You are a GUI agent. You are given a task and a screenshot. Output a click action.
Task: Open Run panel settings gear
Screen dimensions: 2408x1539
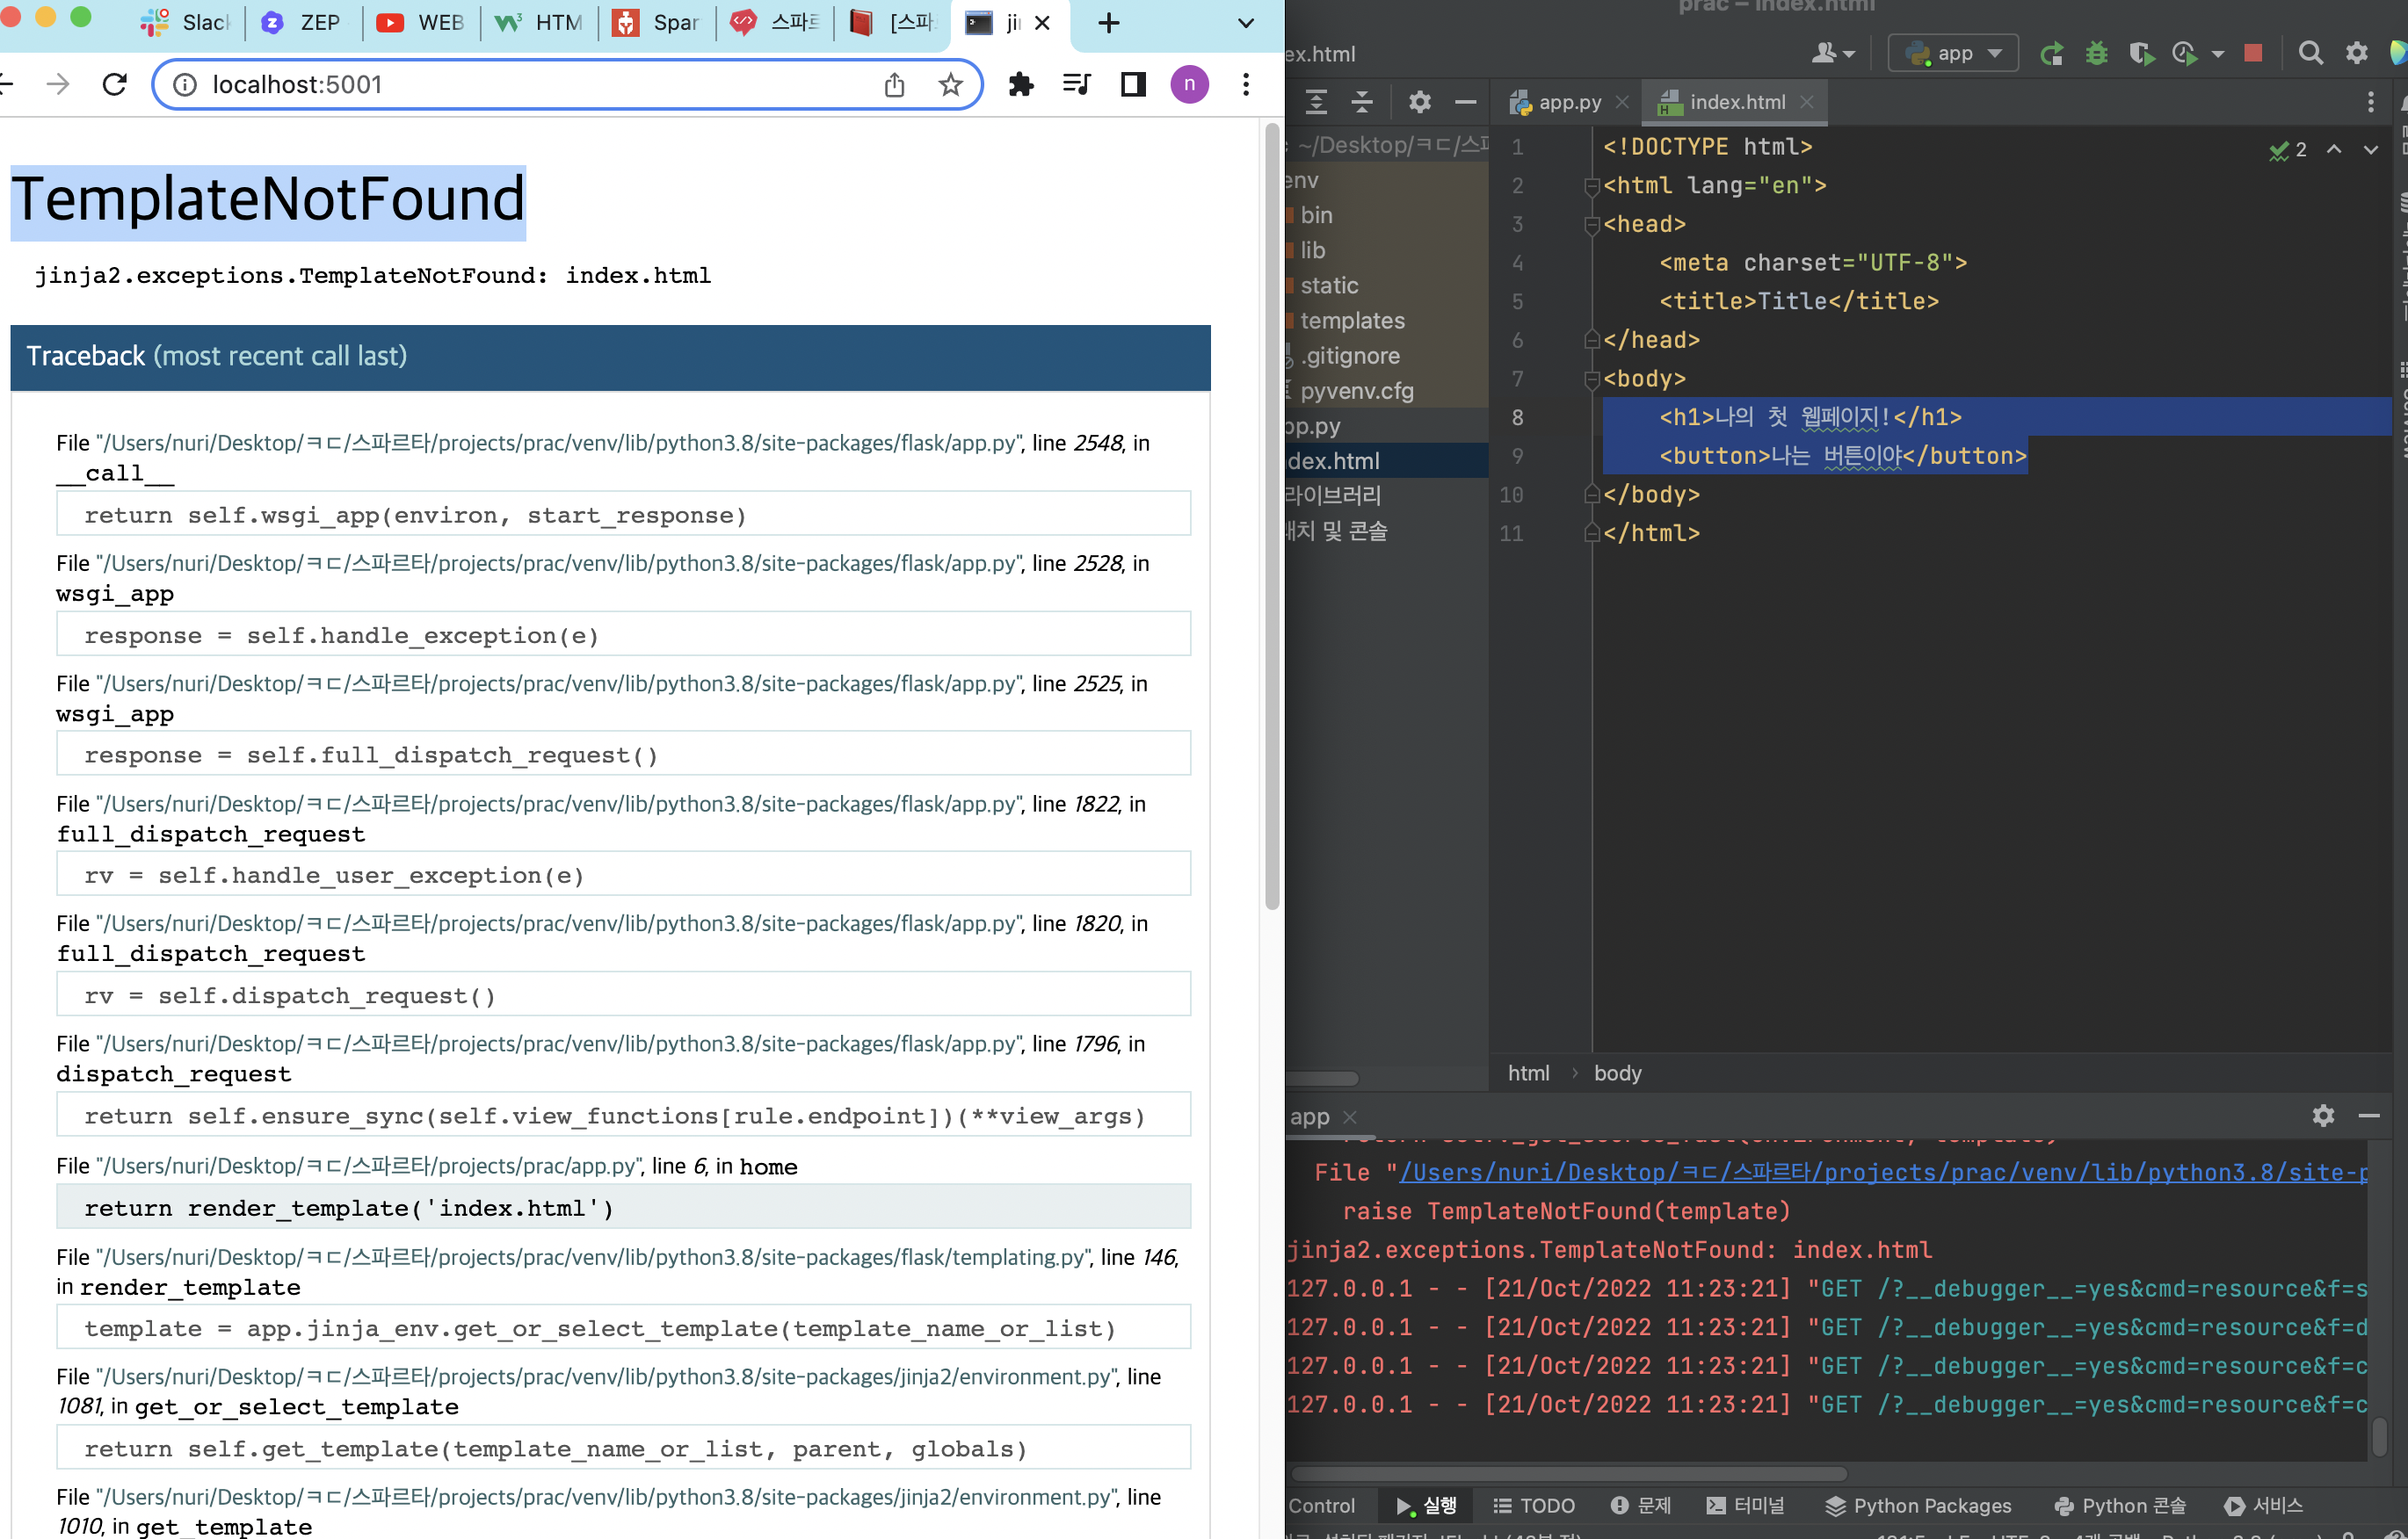(x=2323, y=1116)
